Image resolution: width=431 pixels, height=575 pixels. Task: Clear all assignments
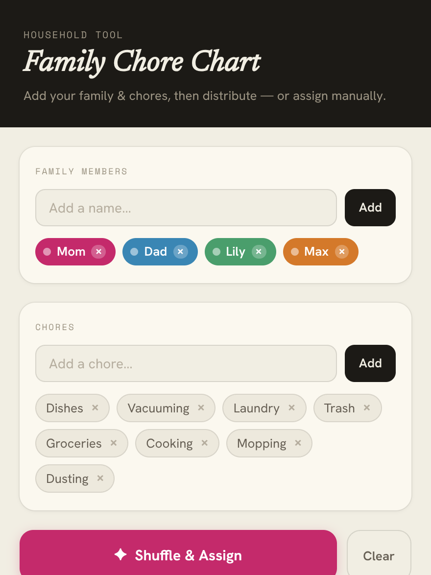pyautogui.click(x=379, y=555)
